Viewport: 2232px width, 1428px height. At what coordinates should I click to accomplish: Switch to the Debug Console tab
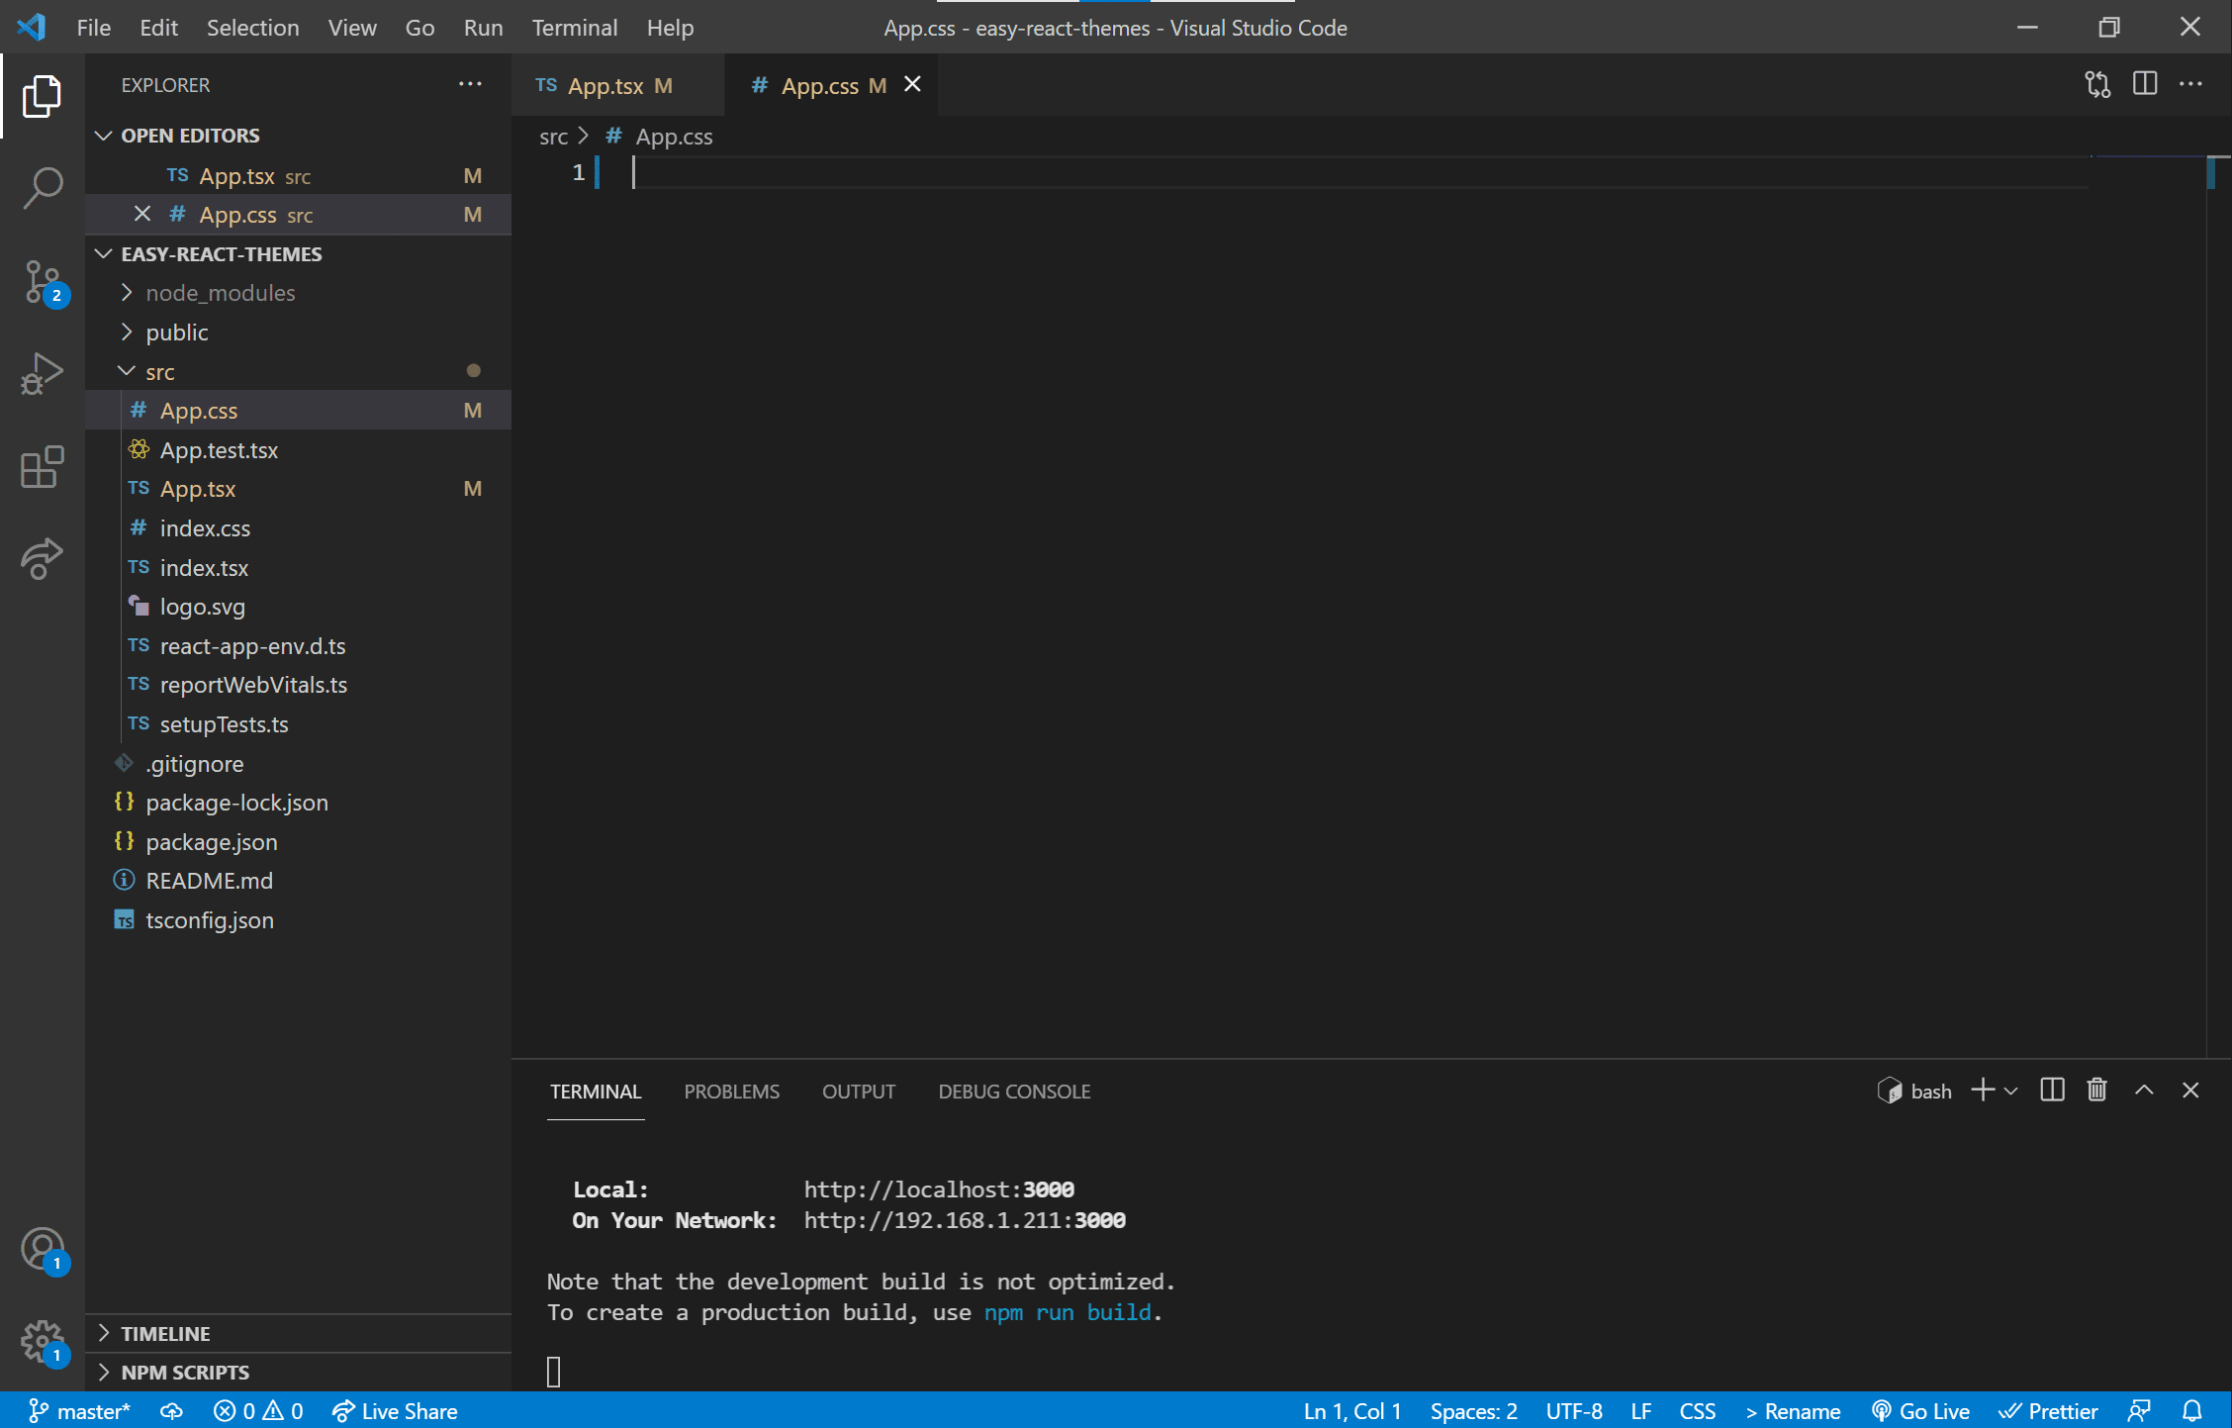point(1014,1092)
